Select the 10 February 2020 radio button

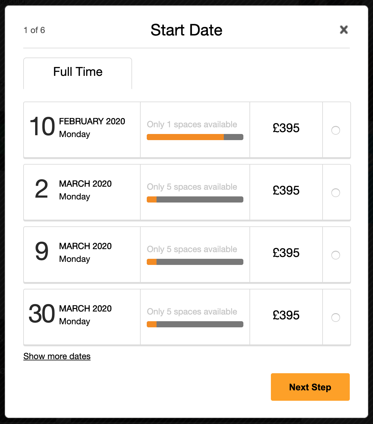point(335,130)
